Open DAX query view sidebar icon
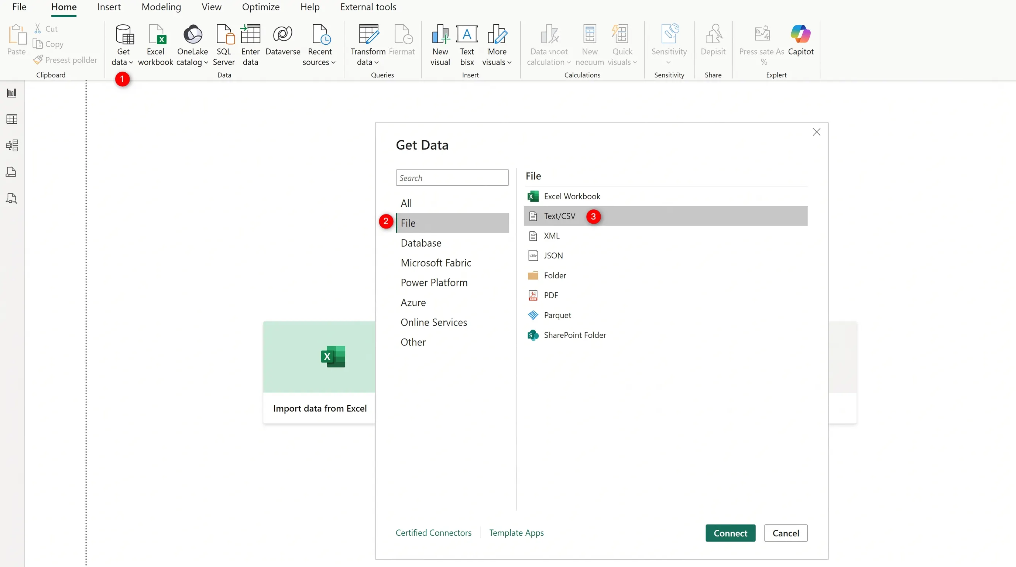Screen dimensions: 1016x567 pos(11,172)
